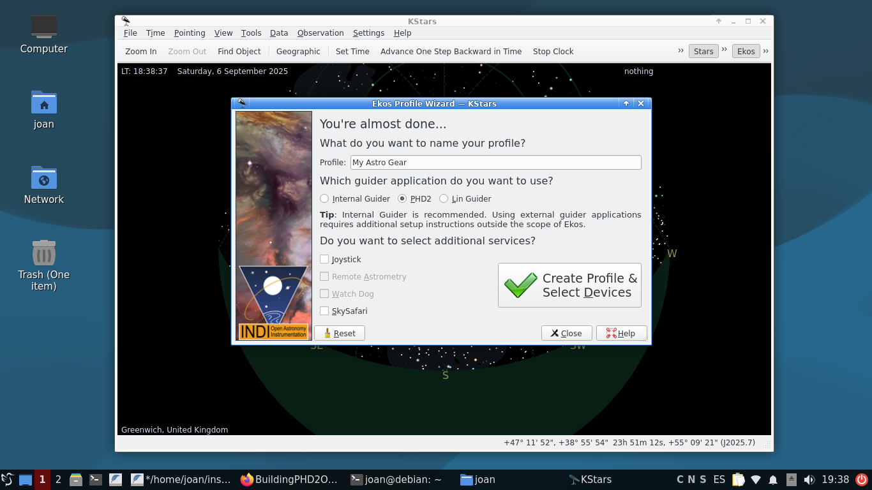Click the Profile name text field
The height and width of the screenshot is (490, 872).
point(495,163)
